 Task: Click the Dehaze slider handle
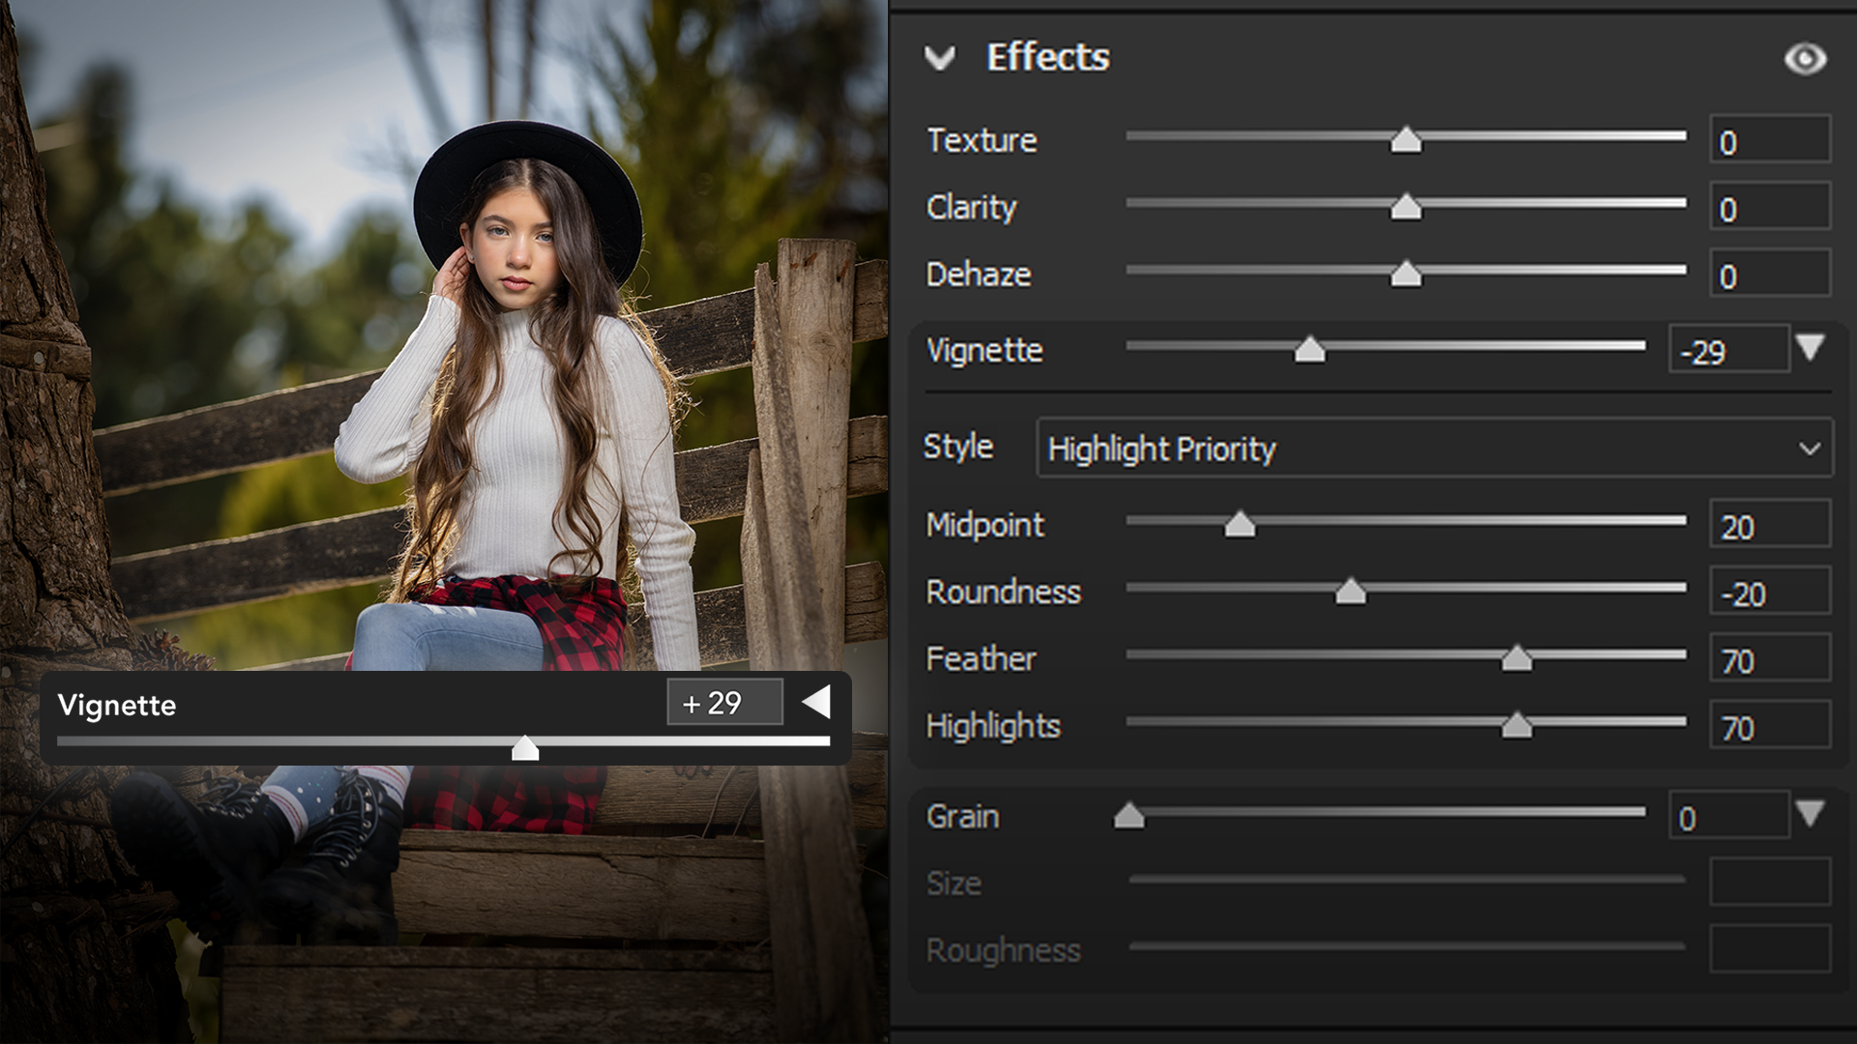(x=1405, y=275)
